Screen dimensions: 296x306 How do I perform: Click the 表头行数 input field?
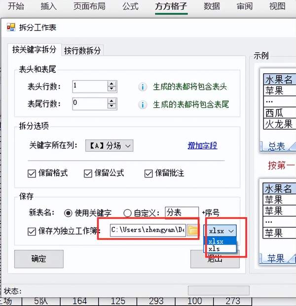[90, 86]
